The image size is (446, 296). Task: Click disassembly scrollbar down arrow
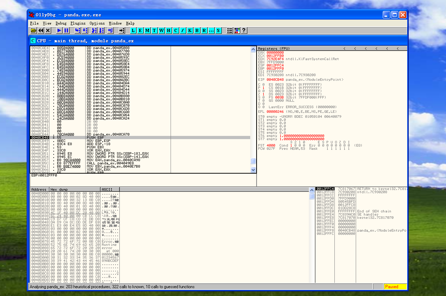(253, 170)
